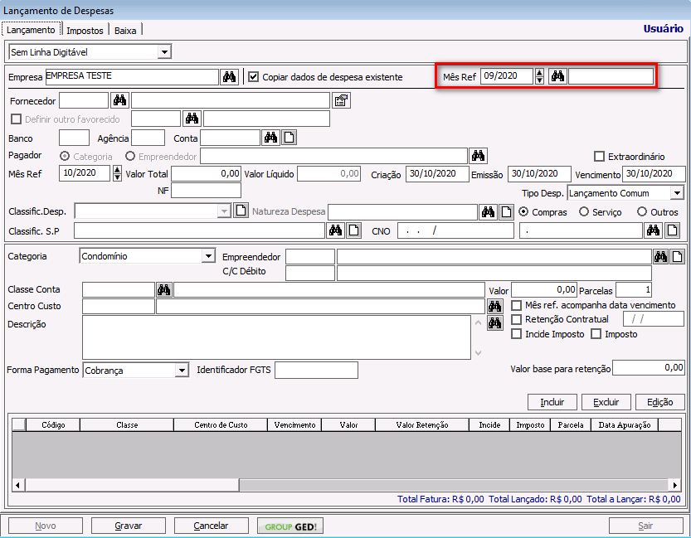Image resolution: width=691 pixels, height=538 pixels.
Task: Adjust Mês Ref 10/2020 spinner
Action: click(x=117, y=173)
